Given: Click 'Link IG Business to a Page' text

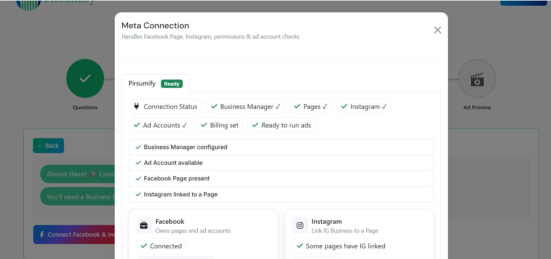Looking at the screenshot, I should (x=345, y=231).
